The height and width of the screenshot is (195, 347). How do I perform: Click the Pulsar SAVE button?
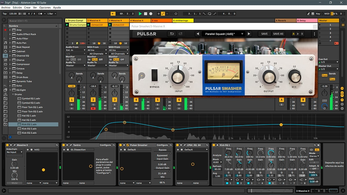click(264, 34)
